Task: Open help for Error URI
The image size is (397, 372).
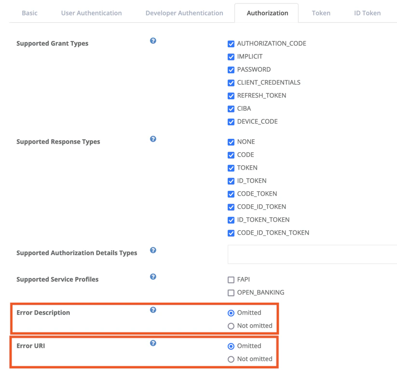Action: click(x=153, y=343)
